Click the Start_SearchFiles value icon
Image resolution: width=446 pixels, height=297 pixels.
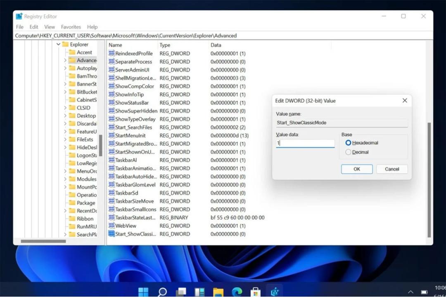tap(111, 127)
